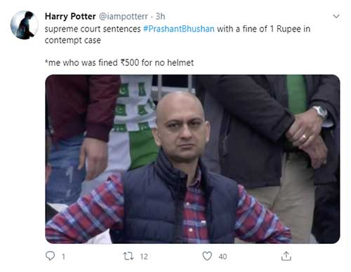Click the like count number 40
This screenshot has height=272, width=351.
click(223, 257)
